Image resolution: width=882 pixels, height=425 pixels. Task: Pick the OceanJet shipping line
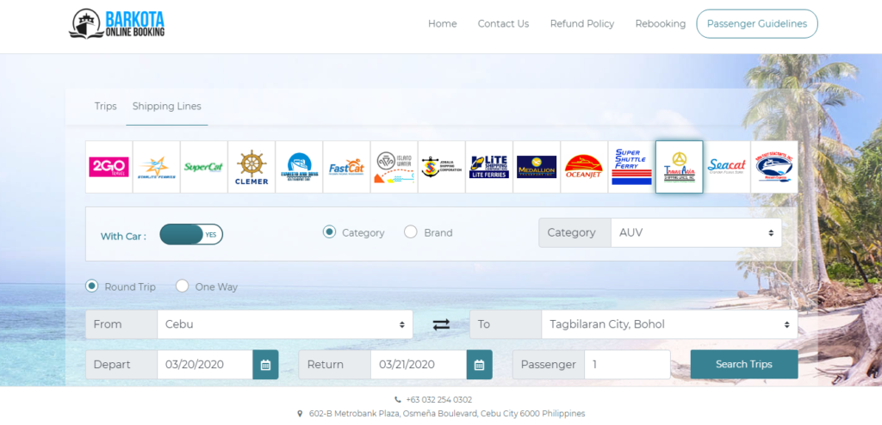(x=584, y=167)
